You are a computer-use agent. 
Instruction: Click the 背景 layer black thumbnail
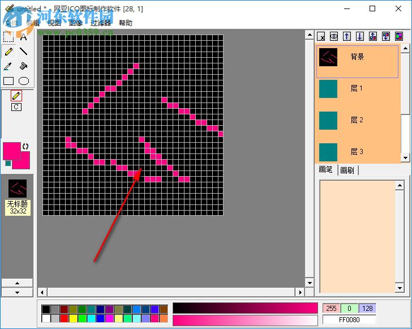click(328, 57)
